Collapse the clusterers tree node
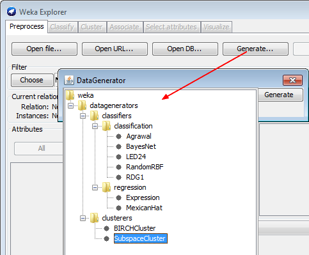The image size is (309, 255). [x=83, y=218]
